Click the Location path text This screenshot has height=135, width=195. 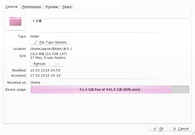[x=51, y=49]
